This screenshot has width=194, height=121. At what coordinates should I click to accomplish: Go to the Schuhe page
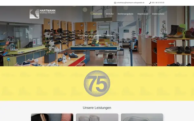(x=110, y=14)
